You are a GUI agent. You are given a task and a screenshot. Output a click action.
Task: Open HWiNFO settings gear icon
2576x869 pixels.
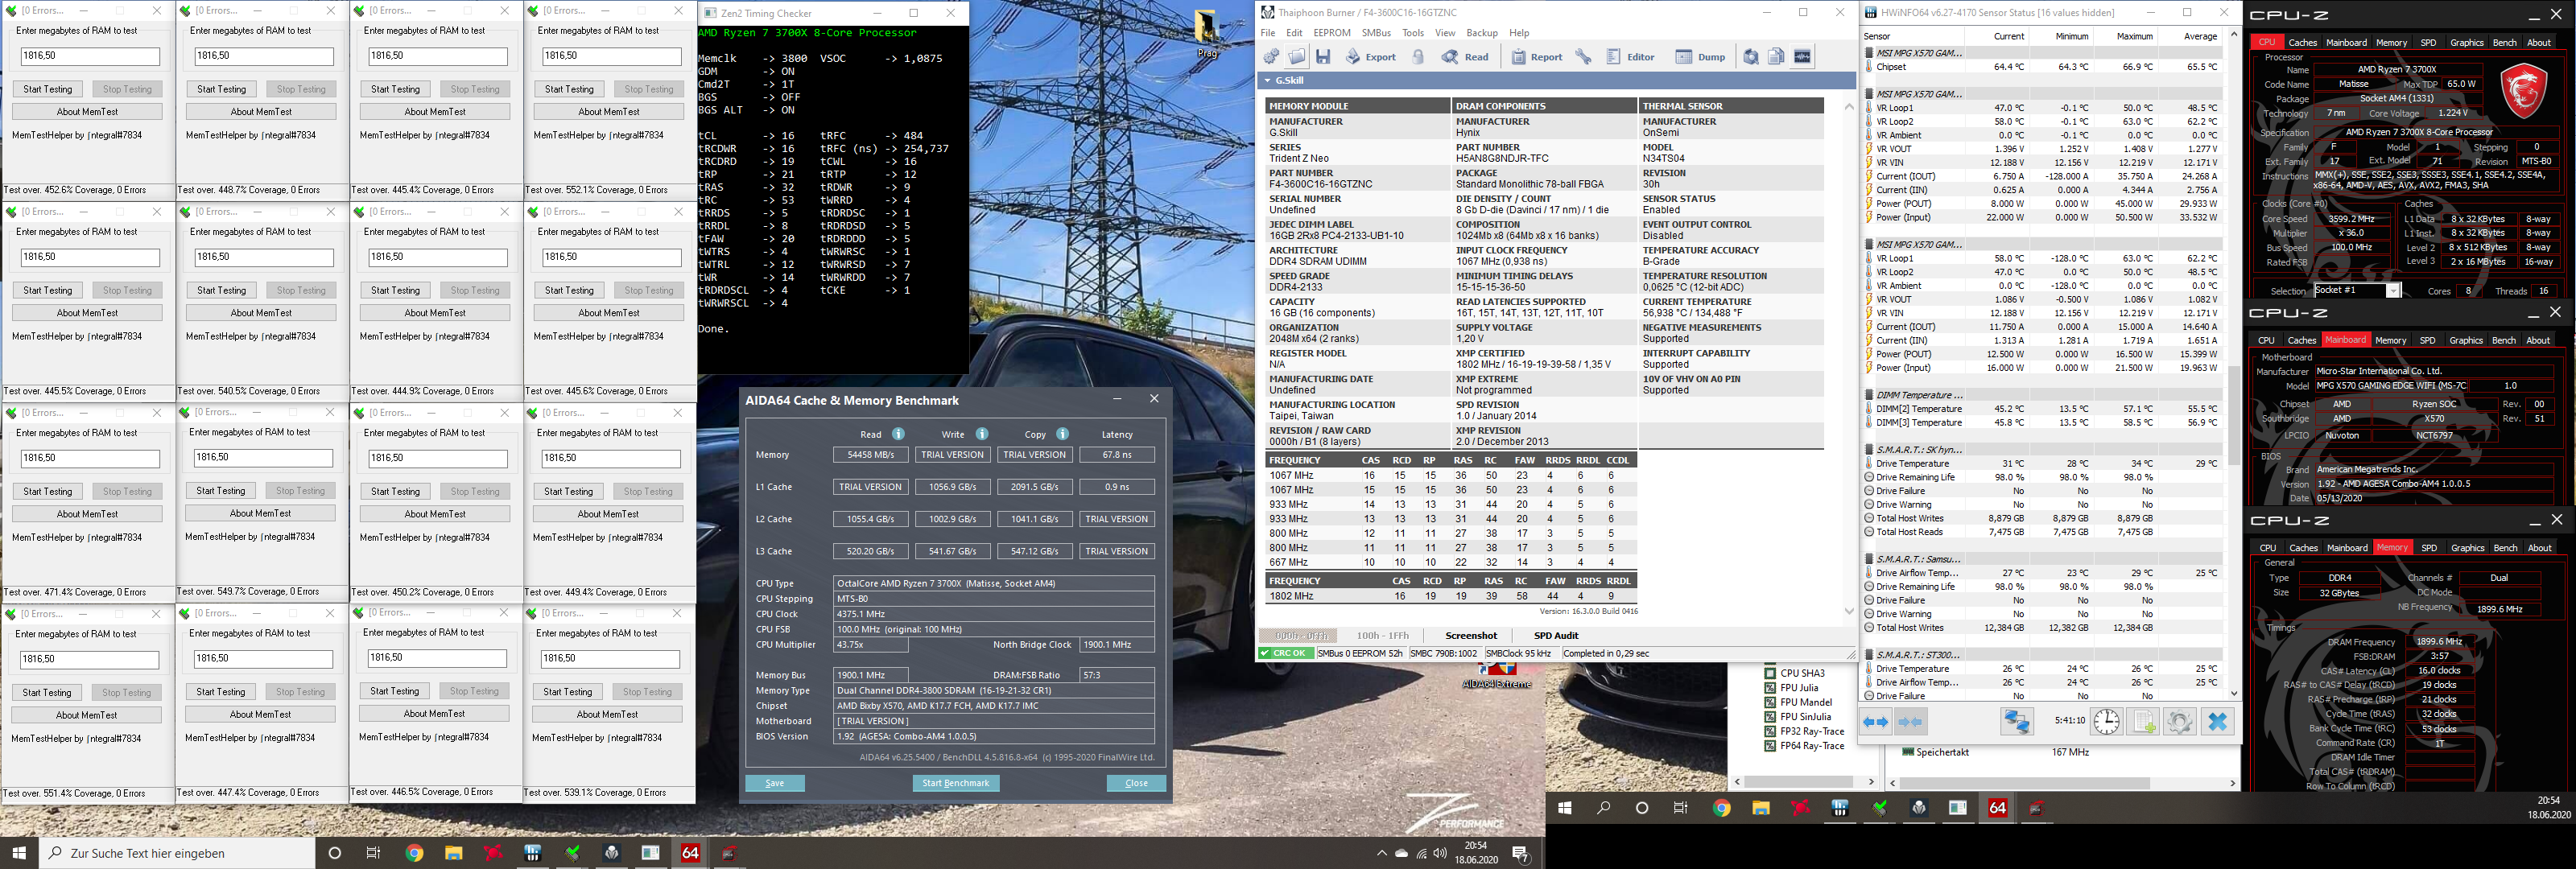click(x=2179, y=722)
